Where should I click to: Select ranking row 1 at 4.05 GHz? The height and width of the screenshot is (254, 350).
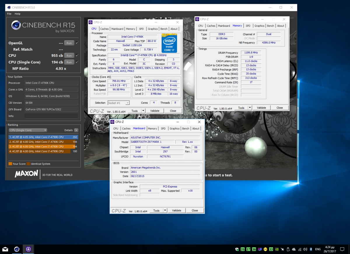[x=43, y=137]
